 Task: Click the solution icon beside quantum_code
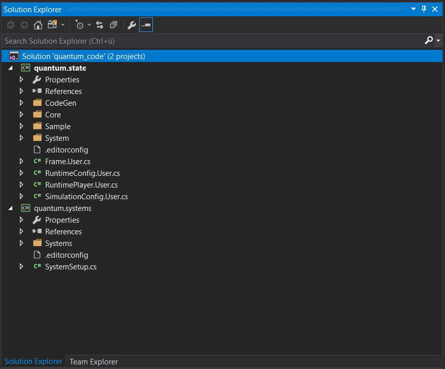(x=14, y=56)
